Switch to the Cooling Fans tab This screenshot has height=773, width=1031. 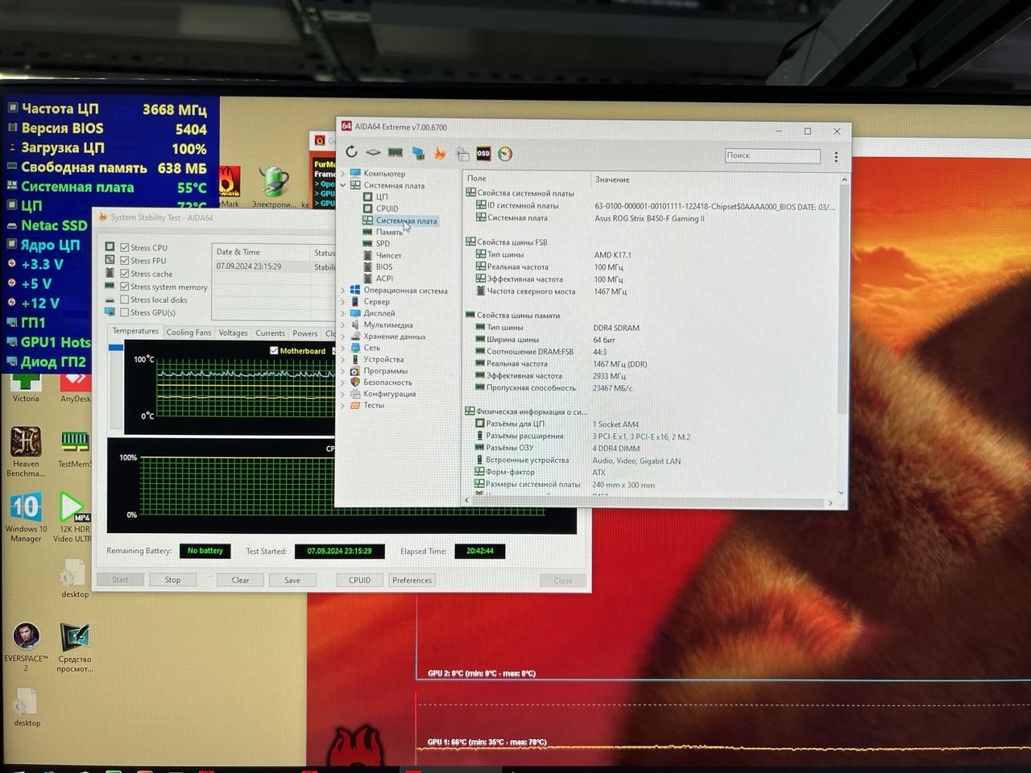click(188, 333)
